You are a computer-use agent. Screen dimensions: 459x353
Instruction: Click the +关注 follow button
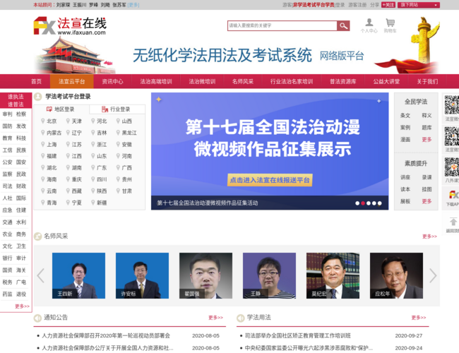tap(388, 5)
